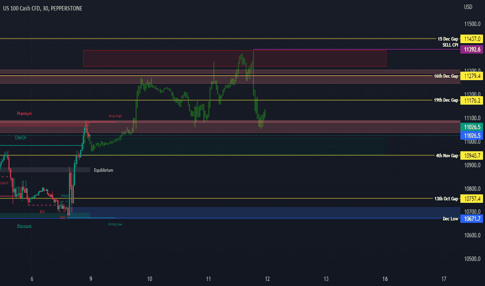The height and width of the screenshot is (286, 485).
Task: Click the 10800.0 price axis tick
Action: (x=472, y=189)
